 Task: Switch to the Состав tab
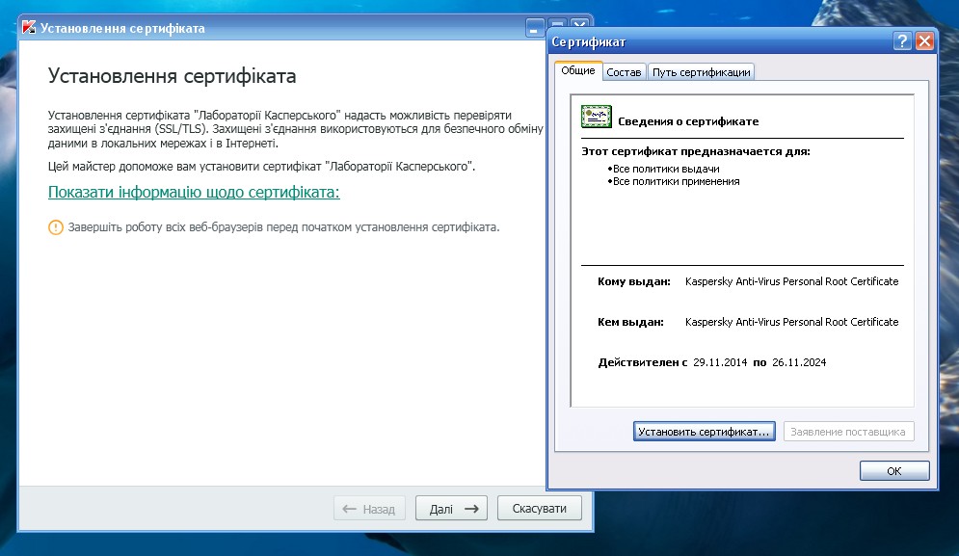(624, 72)
